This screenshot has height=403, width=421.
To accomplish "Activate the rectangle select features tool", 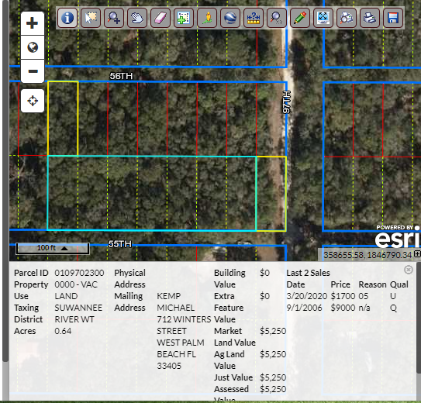I will coord(91,18).
